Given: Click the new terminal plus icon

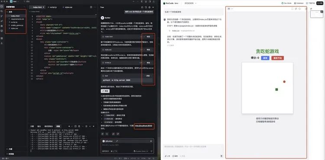Looking at the screenshot, I should [x=69, y=126].
